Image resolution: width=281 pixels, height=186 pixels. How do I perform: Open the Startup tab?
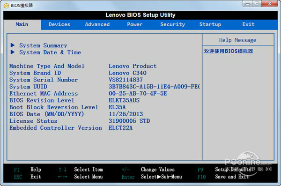[x=210, y=24]
